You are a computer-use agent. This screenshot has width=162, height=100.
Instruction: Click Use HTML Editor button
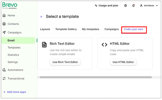pyautogui.click(x=123, y=62)
